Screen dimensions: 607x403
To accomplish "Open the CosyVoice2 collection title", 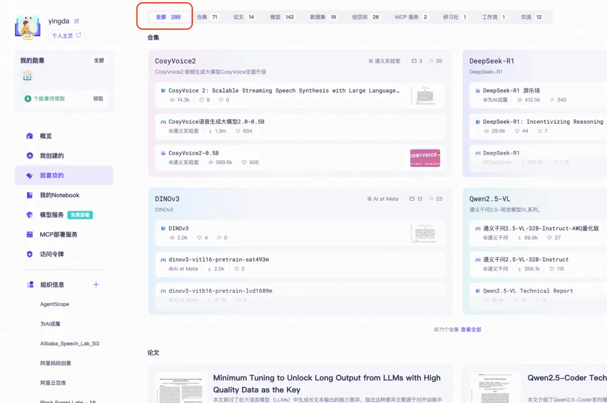I will pos(175,61).
